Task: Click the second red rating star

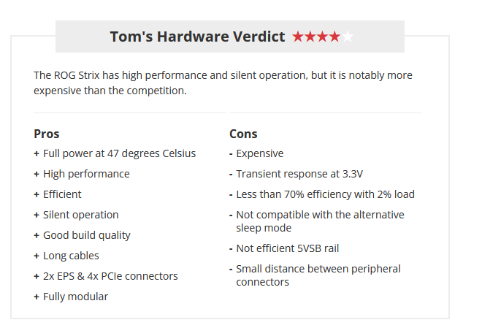Action: [x=310, y=37]
